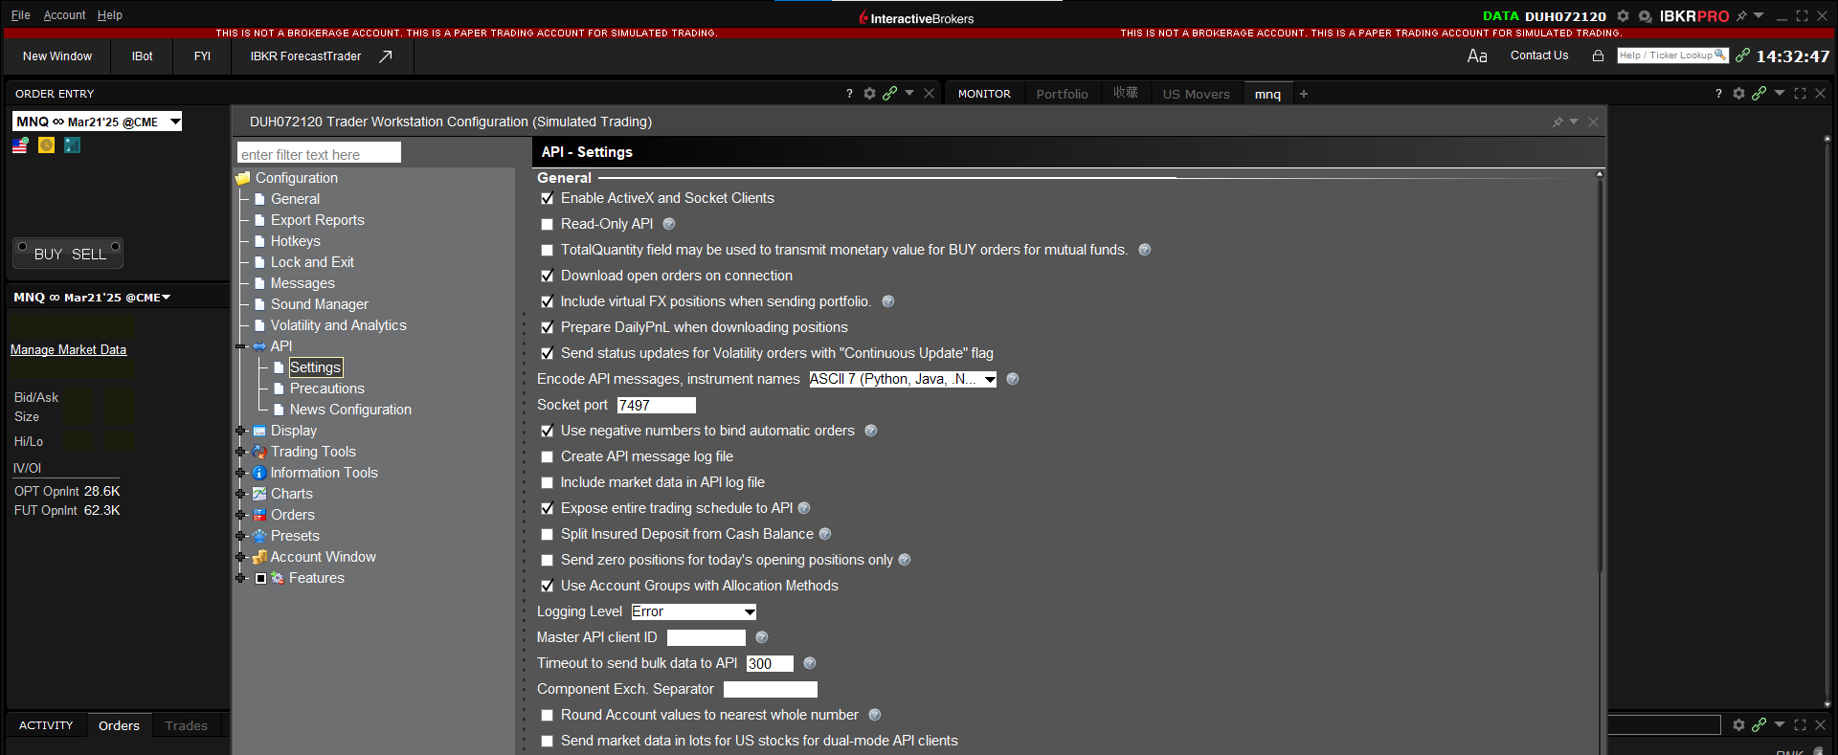The width and height of the screenshot is (1838, 755).
Task: Click the pin icon in Configuration window title
Action: coord(1558,122)
